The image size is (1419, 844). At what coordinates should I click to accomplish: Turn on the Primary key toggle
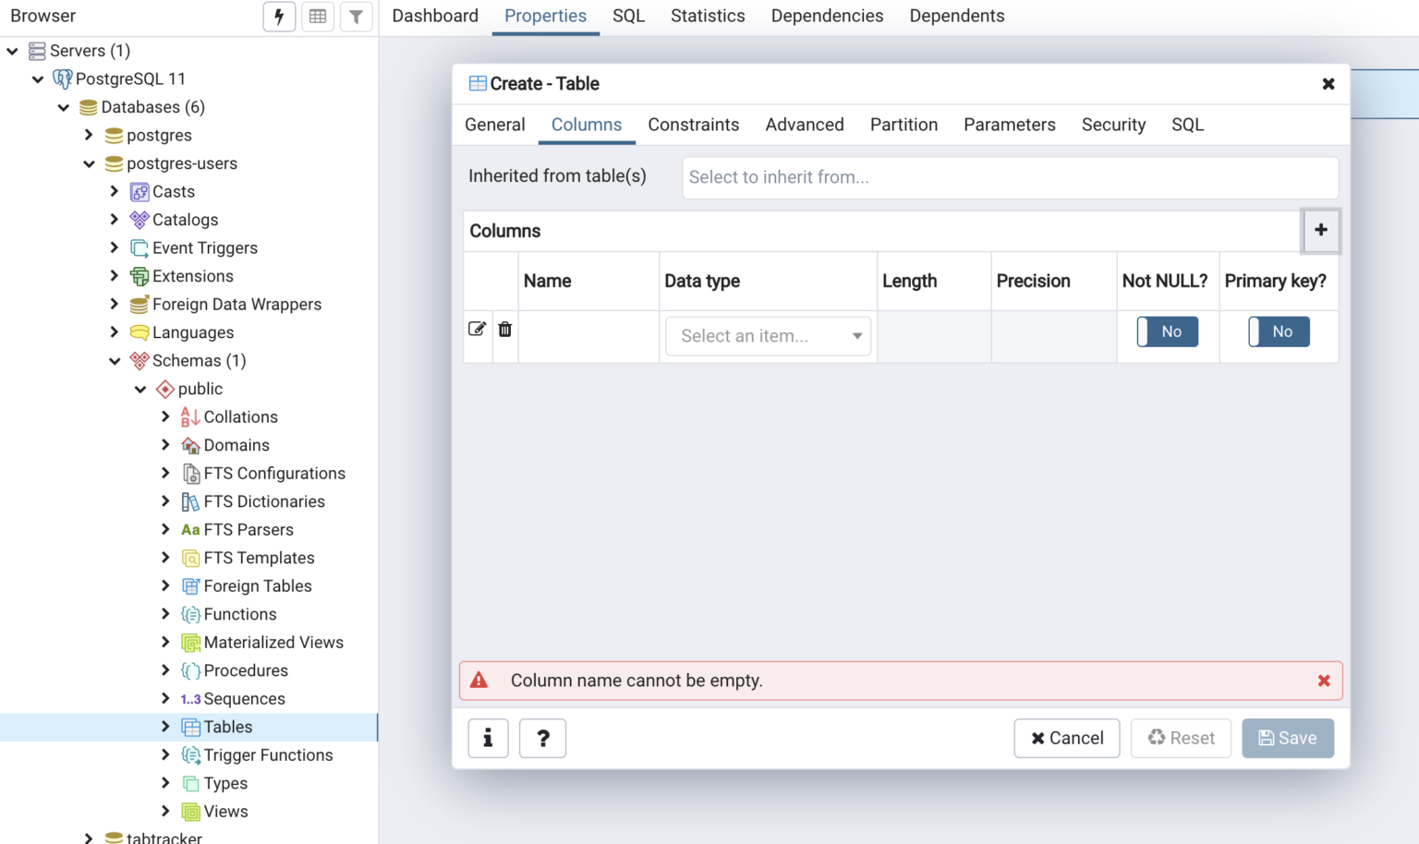click(1279, 332)
